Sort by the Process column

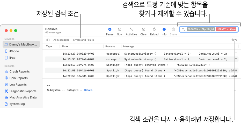pyautogui.click(x=110, y=46)
